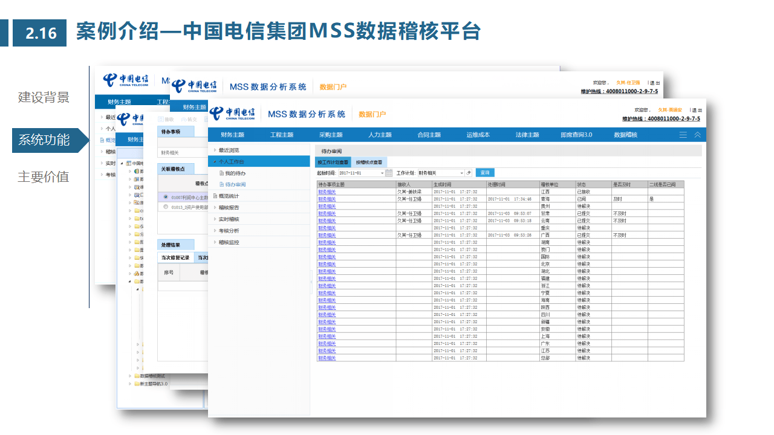Open 财务相关 link in 江西 row
The width and height of the screenshot is (774, 435).
click(x=327, y=192)
